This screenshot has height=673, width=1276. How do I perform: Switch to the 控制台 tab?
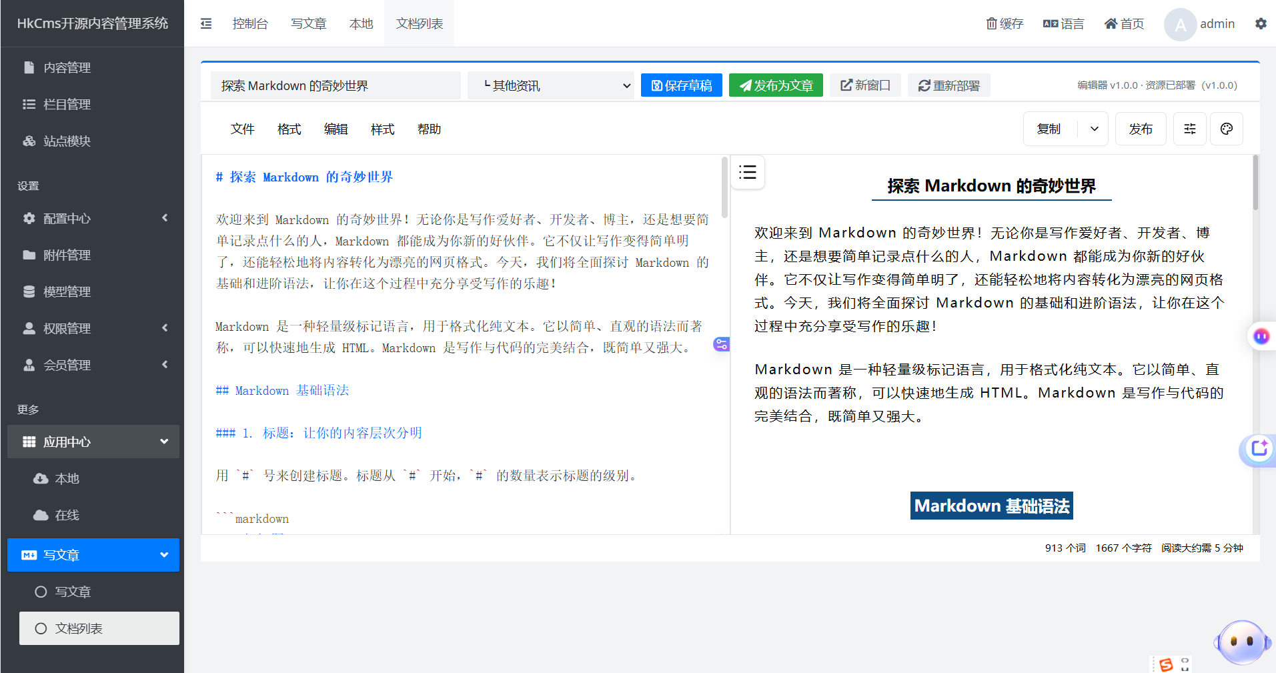click(x=250, y=23)
